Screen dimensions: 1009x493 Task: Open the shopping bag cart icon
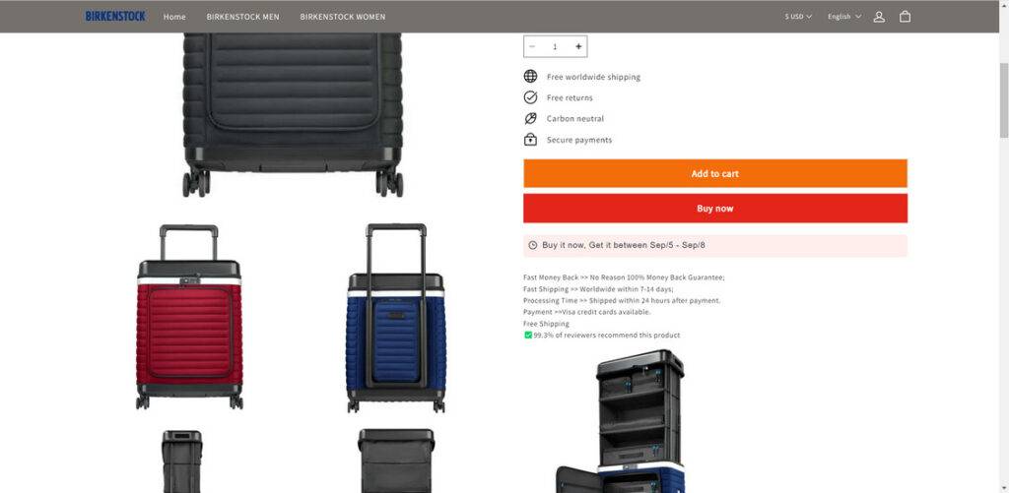(905, 17)
